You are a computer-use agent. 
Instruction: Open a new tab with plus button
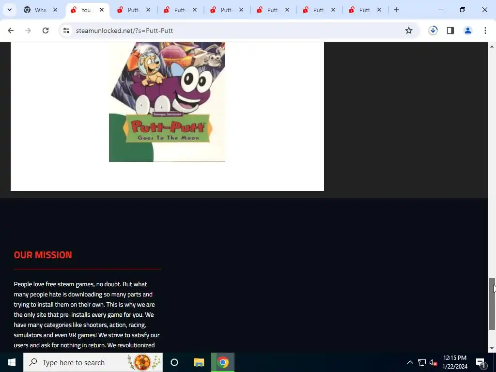pos(396,10)
